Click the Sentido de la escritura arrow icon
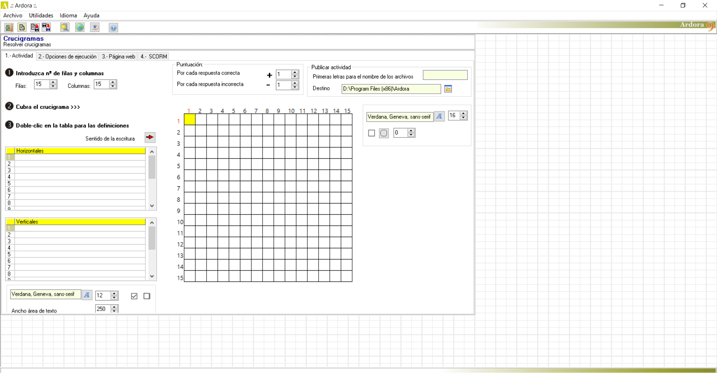 [x=149, y=137]
